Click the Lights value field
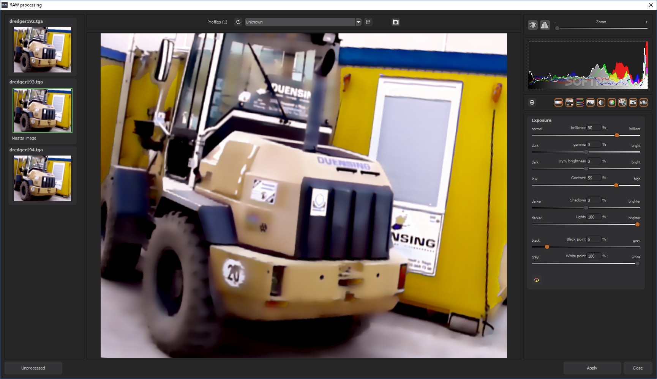Viewport: 657px width, 379px height. pyautogui.click(x=594, y=217)
